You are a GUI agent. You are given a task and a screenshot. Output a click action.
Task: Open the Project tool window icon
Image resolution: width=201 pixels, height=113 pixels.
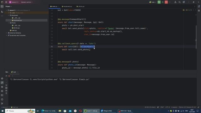tap(2, 6)
